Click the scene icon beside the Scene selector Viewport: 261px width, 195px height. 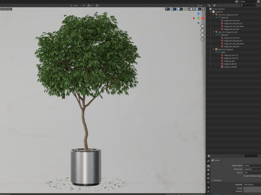point(237,2)
